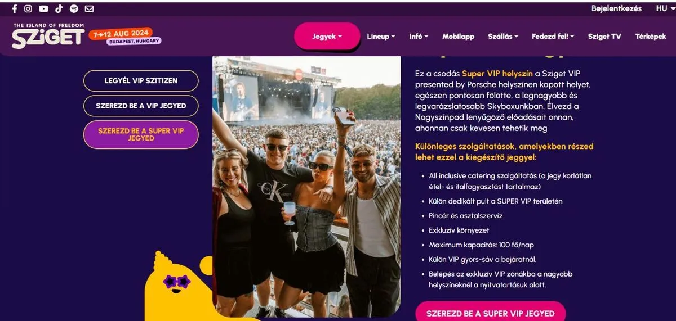676x321 pixels.
Task: Open the Szállás dropdown
Action: pyautogui.click(x=503, y=37)
